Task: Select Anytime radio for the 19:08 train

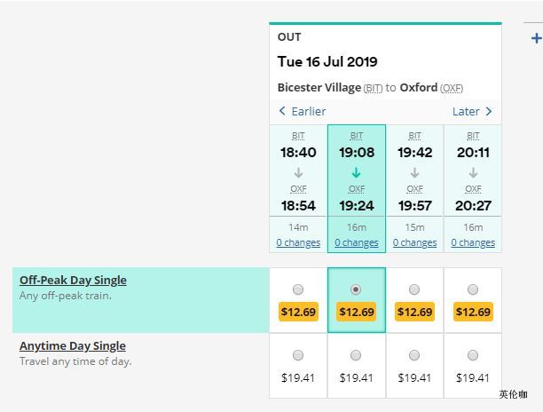Action: pyautogui.click(x=356, y=355)
